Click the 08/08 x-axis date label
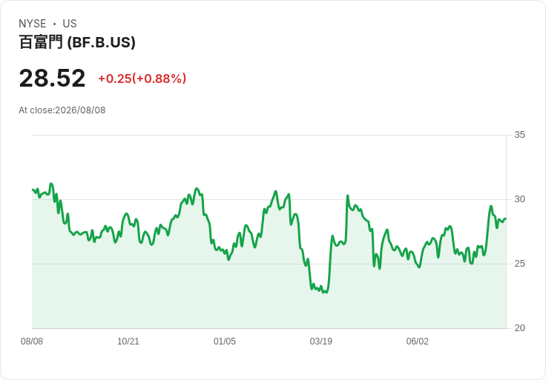Viewport: 546px width, 380px height. tap(32, 341)
